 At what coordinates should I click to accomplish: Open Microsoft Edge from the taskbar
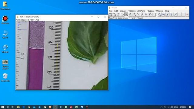coord(24,107)
